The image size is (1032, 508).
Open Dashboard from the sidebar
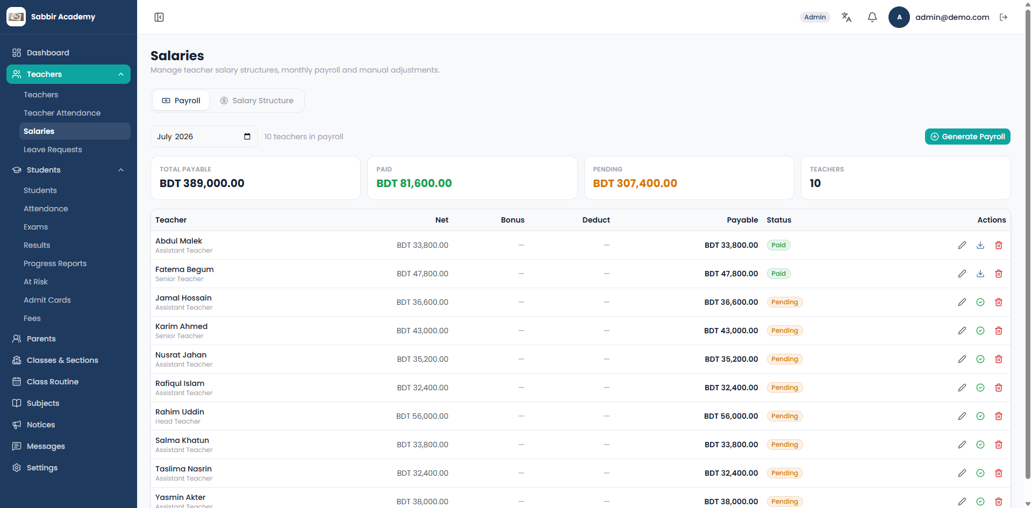pos(68,53)
